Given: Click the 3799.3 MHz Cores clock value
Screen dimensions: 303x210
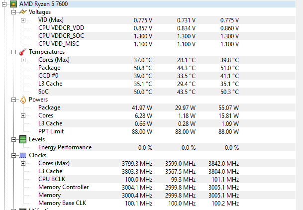Looking at the screenshot, I should 137,164.
